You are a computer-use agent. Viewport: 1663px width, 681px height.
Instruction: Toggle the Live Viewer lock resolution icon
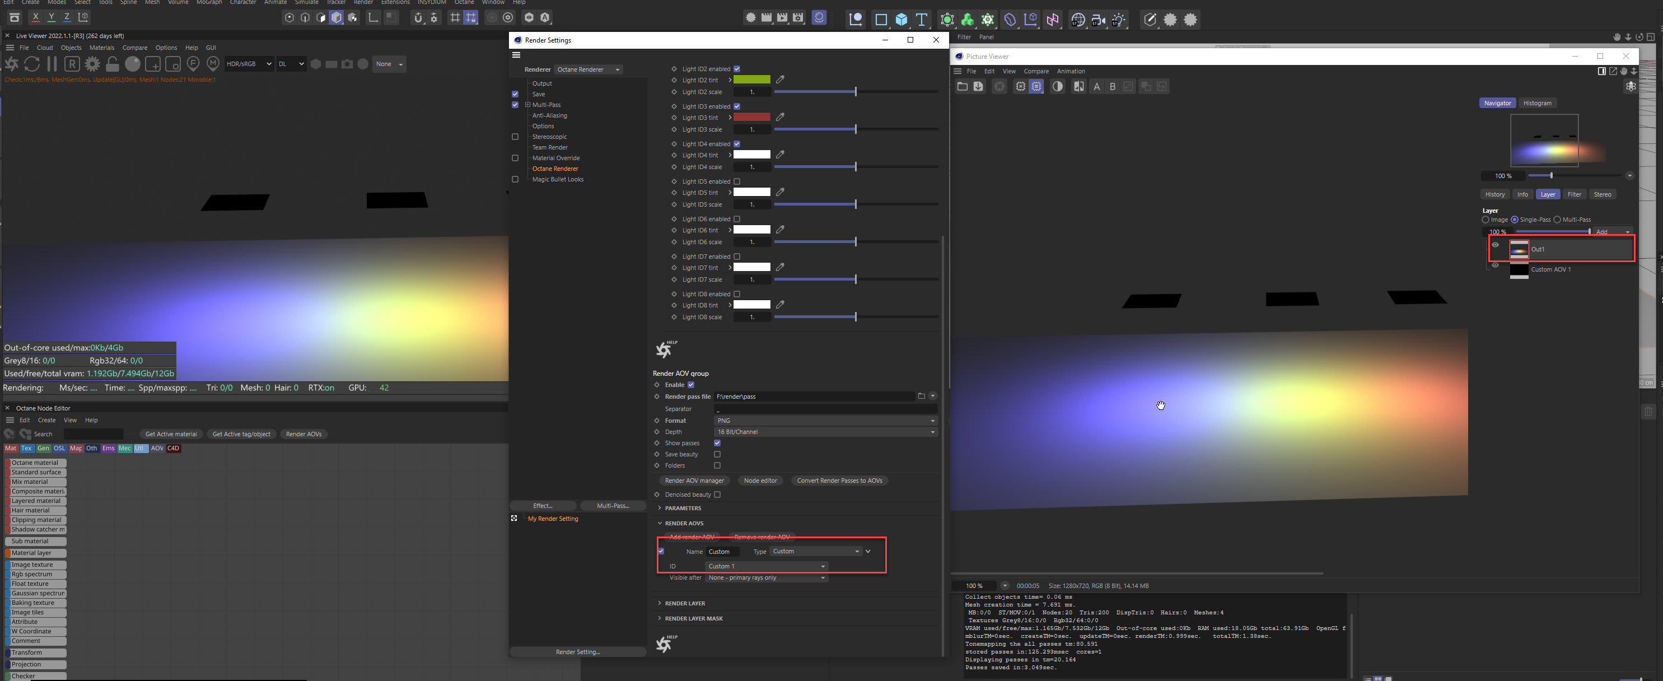tap(113, 64)
